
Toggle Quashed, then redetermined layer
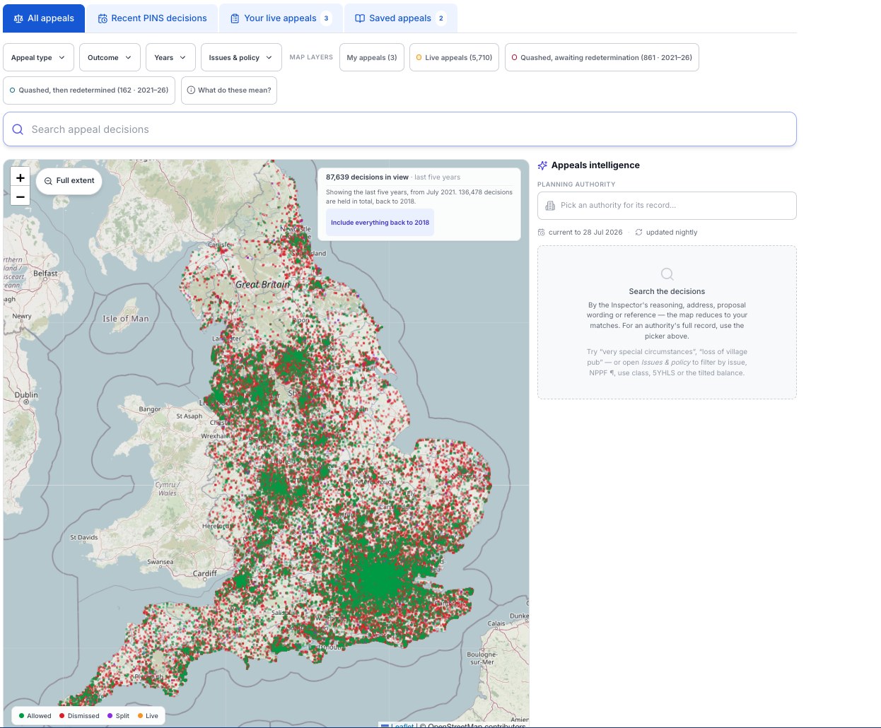pos(89,90)
